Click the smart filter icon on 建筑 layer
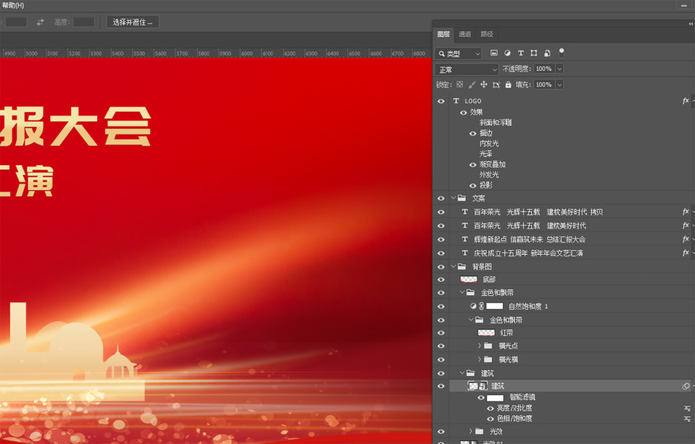This screenshot has width=695, height=444. [x=686, y=386]
